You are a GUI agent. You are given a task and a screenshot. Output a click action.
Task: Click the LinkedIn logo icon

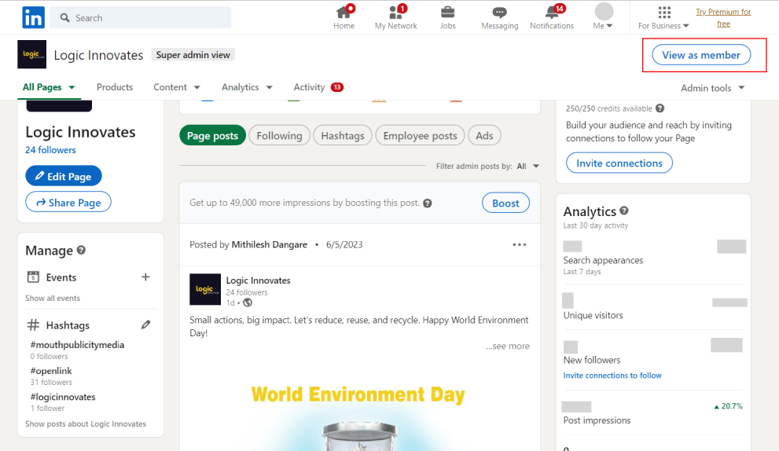coord(33,18)
